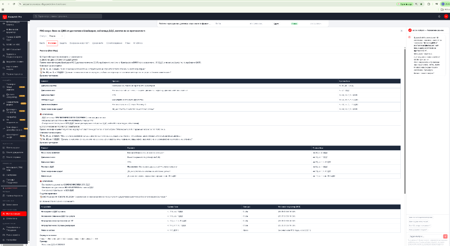The image size is (450, 246).
Task: Click the Статистики sidebar icon
Action: point(4,218)
